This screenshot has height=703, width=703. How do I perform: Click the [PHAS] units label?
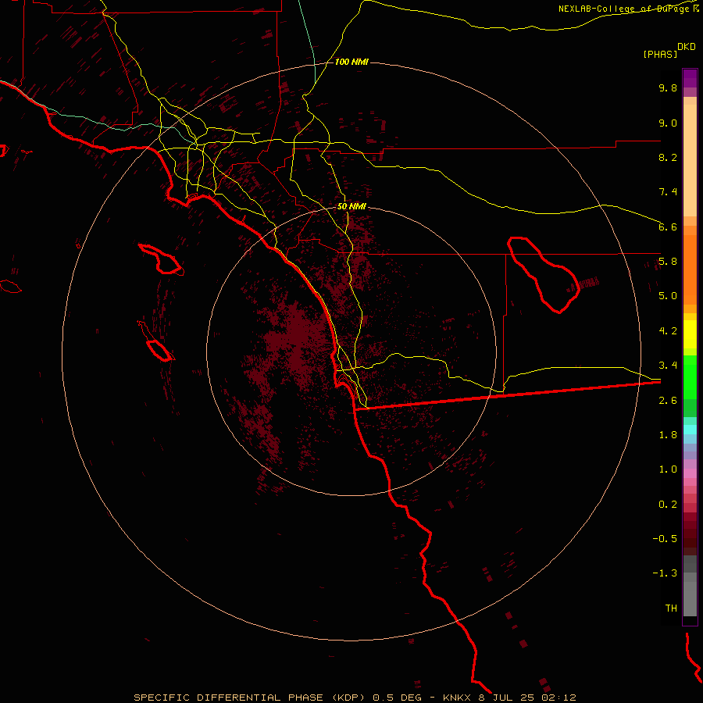660,54
